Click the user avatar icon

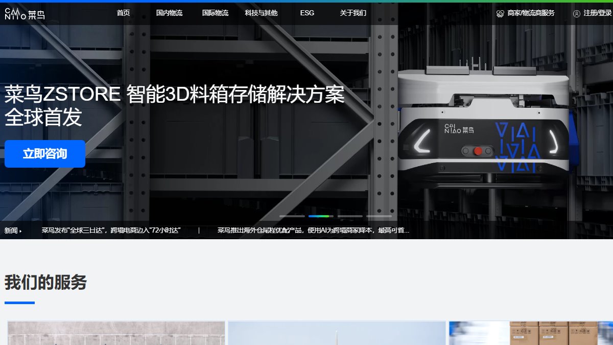click(x=577, y=14)
